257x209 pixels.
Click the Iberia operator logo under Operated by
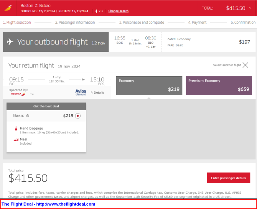click(x=18, y=94)
